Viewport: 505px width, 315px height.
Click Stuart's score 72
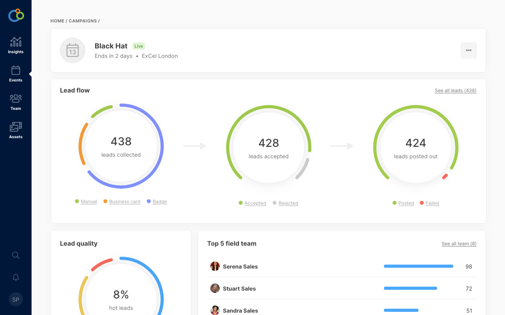(469, 289)
